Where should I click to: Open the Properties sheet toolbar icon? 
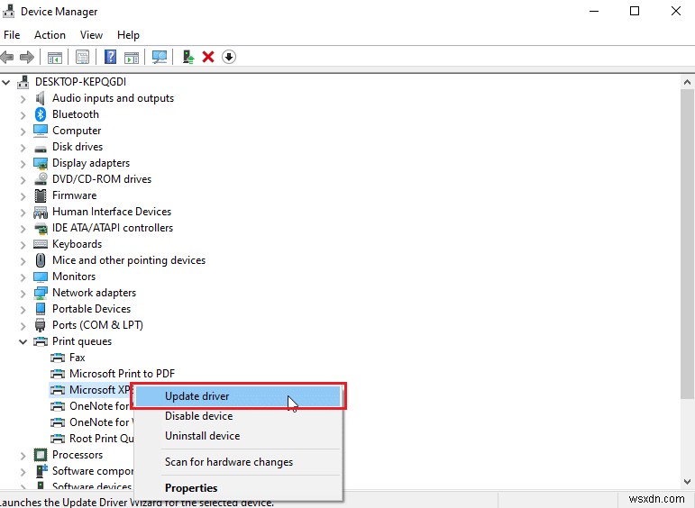click(82, 57)
